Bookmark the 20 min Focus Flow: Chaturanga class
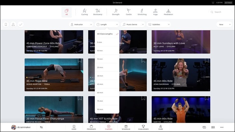The height and width of the screenshot is (132, 235). 80,98
